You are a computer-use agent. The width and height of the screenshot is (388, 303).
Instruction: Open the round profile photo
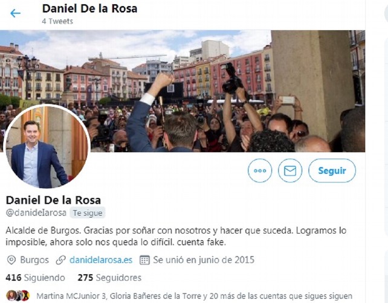point(47,147)
